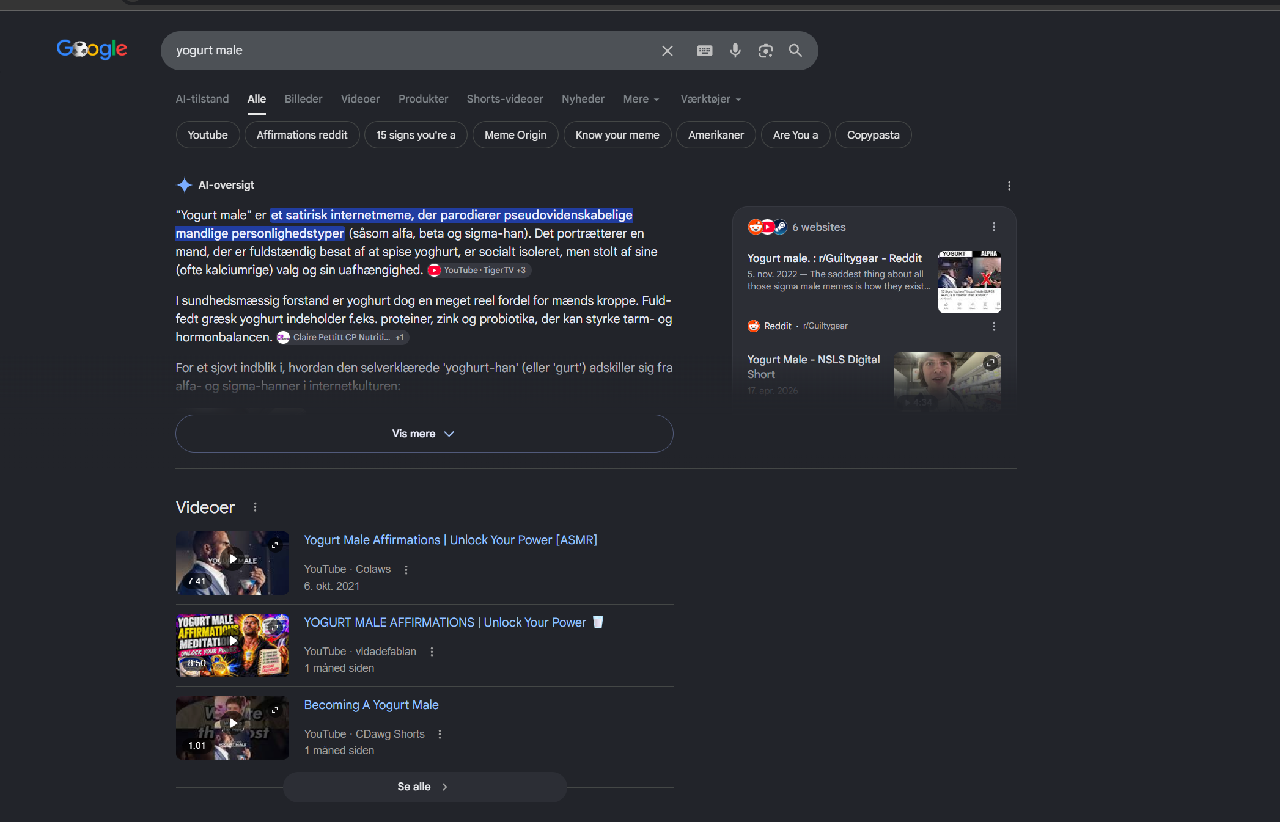
Task: Open the Værktøjer dropdown
Action: coord(710,99)
